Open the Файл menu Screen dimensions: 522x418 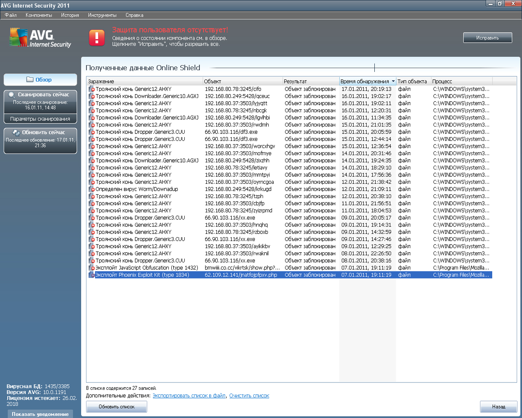[x=11, y=15]
